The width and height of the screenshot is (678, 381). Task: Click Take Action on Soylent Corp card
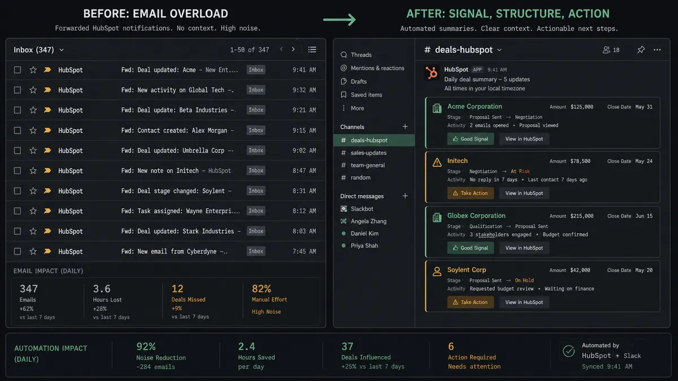point(471,302)
